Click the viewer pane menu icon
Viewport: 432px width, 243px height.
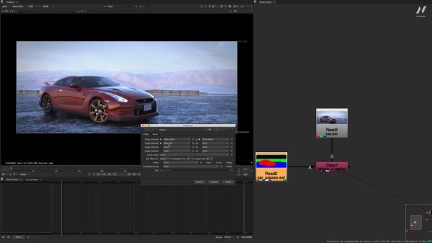(2, 2)
